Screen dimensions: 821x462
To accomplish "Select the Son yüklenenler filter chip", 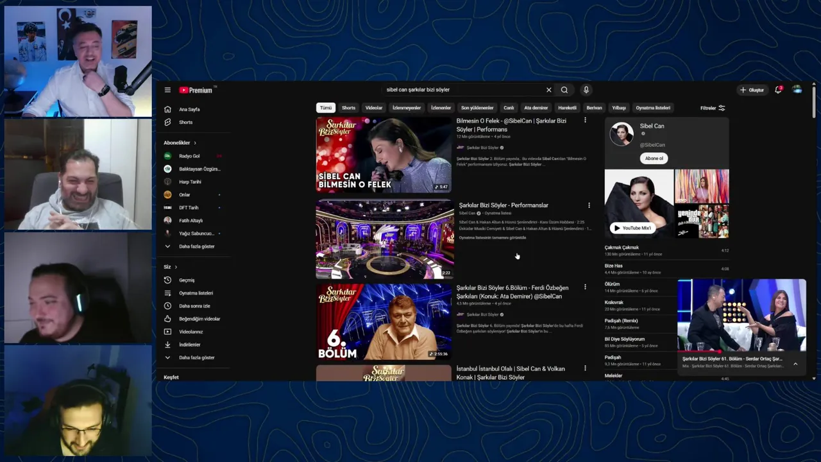I will (x=477, y=108).
